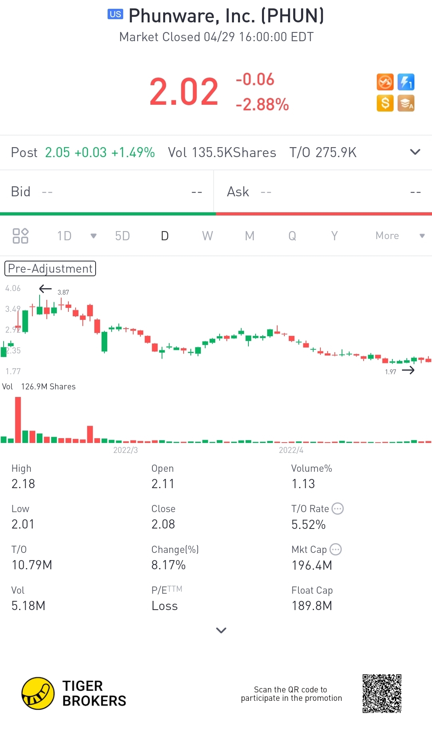Screen dimensions: 432x742
Task: Switch to the 1D chart tab
Action: [64, 236]
